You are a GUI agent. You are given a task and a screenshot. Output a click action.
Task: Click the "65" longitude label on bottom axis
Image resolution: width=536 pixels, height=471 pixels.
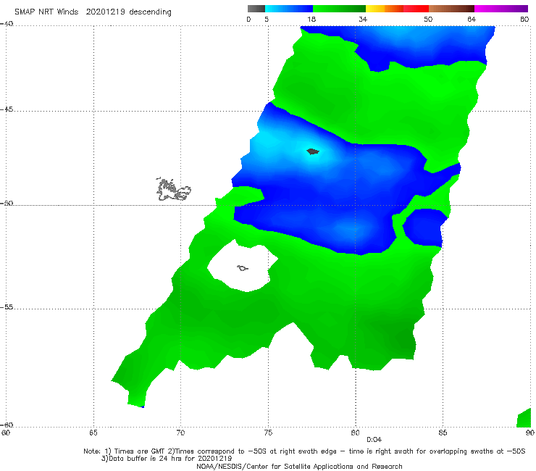[93, 433]
